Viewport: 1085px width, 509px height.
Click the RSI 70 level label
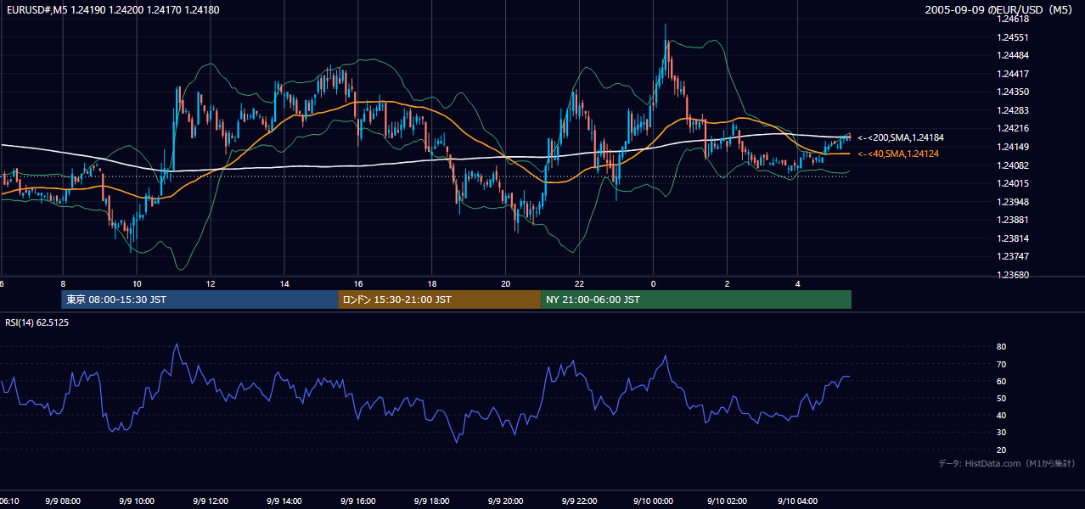pos(1001,364)
